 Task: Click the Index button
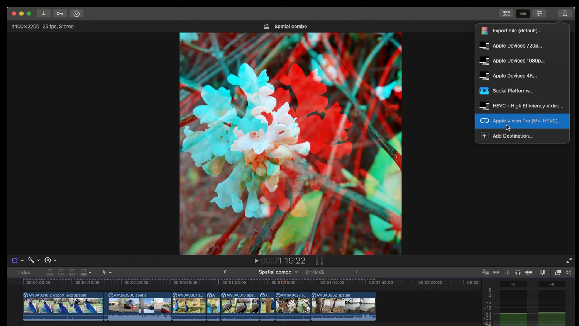point(24,272)
